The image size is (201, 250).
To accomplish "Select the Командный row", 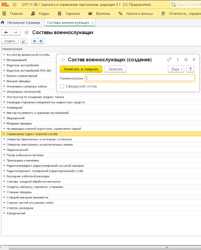I will coord(101,108).
